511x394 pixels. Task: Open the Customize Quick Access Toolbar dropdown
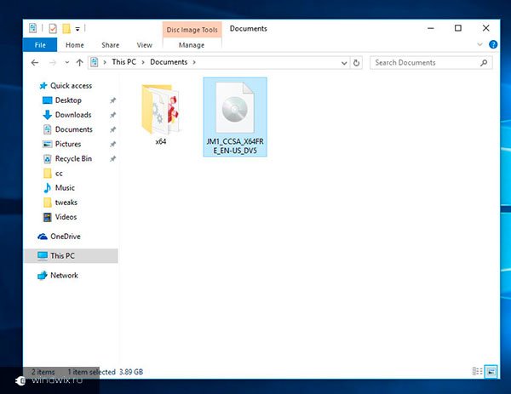[x=78, y=29]
